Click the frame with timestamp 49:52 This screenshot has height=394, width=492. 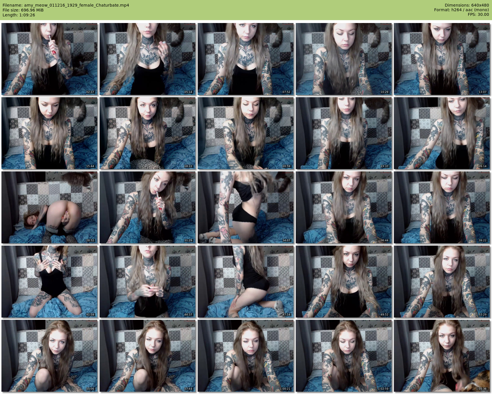tap(344, 282)
